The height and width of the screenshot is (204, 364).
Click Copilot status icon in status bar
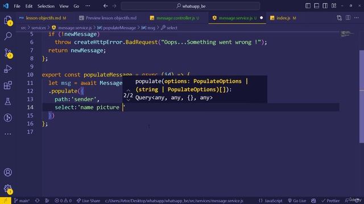(x=313, y=201)
